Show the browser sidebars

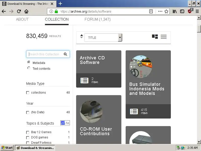click(182, 11)
